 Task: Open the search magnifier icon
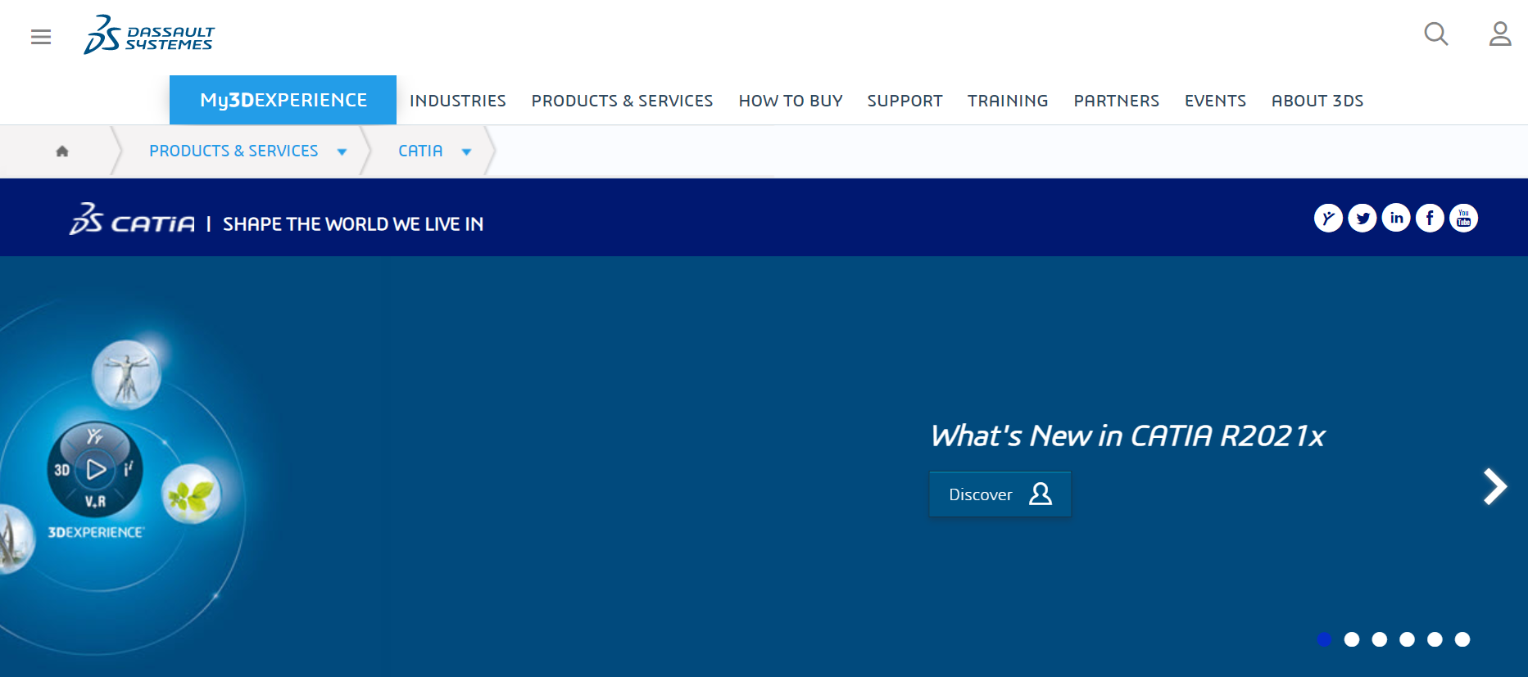1436,34
